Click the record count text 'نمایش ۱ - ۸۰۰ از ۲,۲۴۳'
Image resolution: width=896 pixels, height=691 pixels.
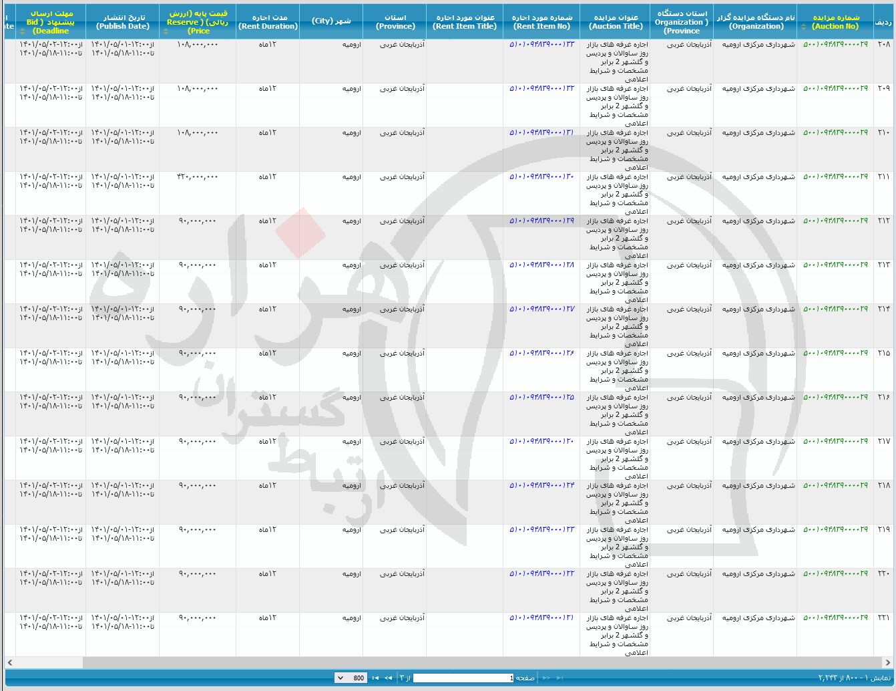point(854,678)
